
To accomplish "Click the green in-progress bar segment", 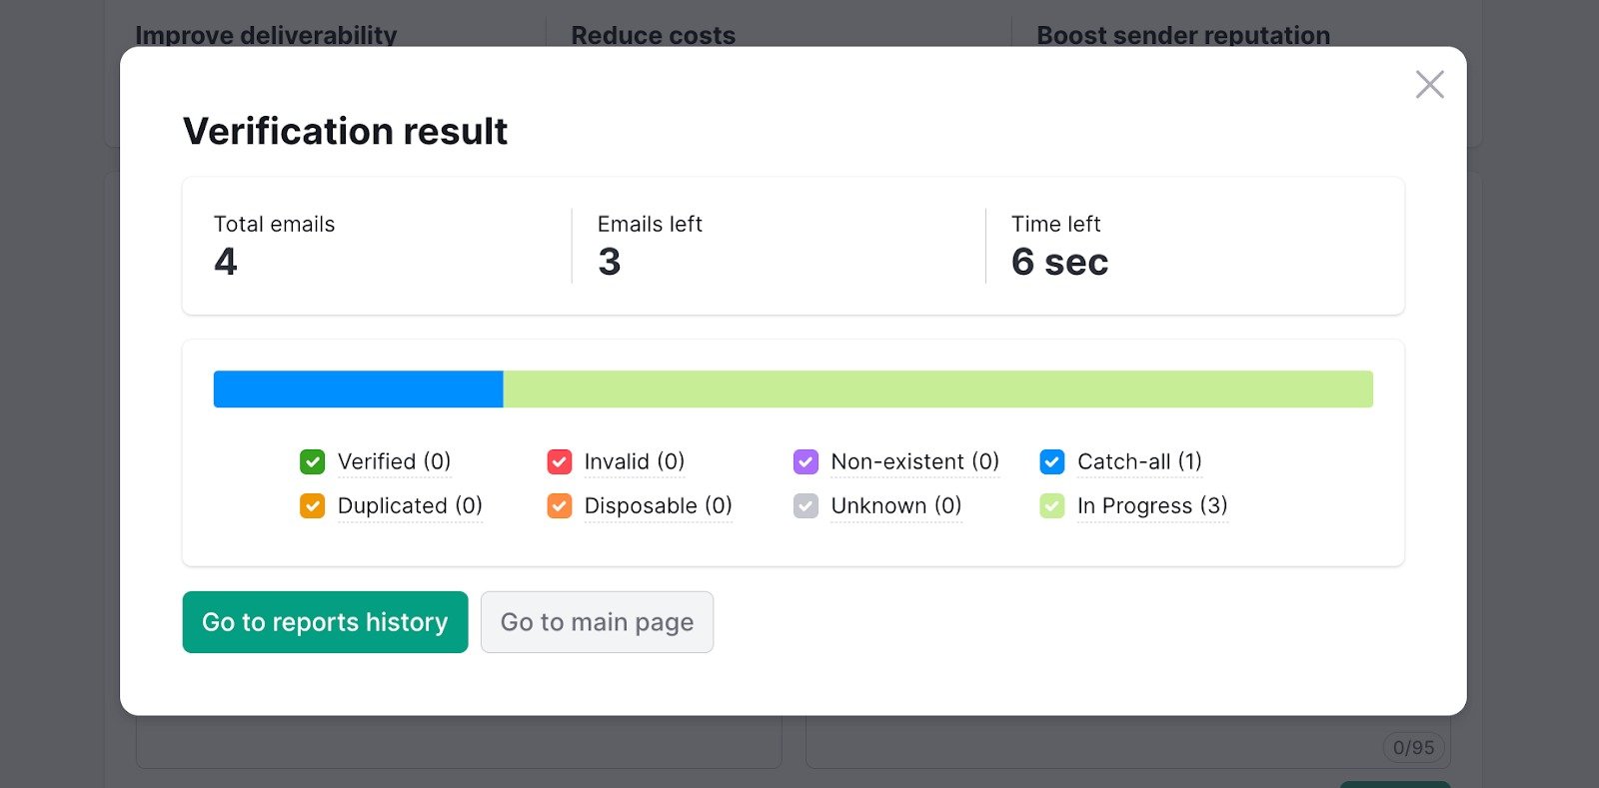I will (937, 390).
